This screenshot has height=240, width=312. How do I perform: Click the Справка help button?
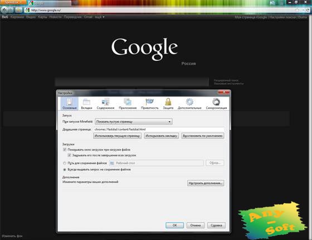[x=216, y=225]
